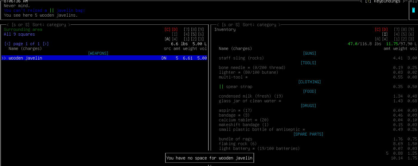Choose square [9] in Inventory pane
The width and height of the screenshot is (418, 166).
click(411, 29)
